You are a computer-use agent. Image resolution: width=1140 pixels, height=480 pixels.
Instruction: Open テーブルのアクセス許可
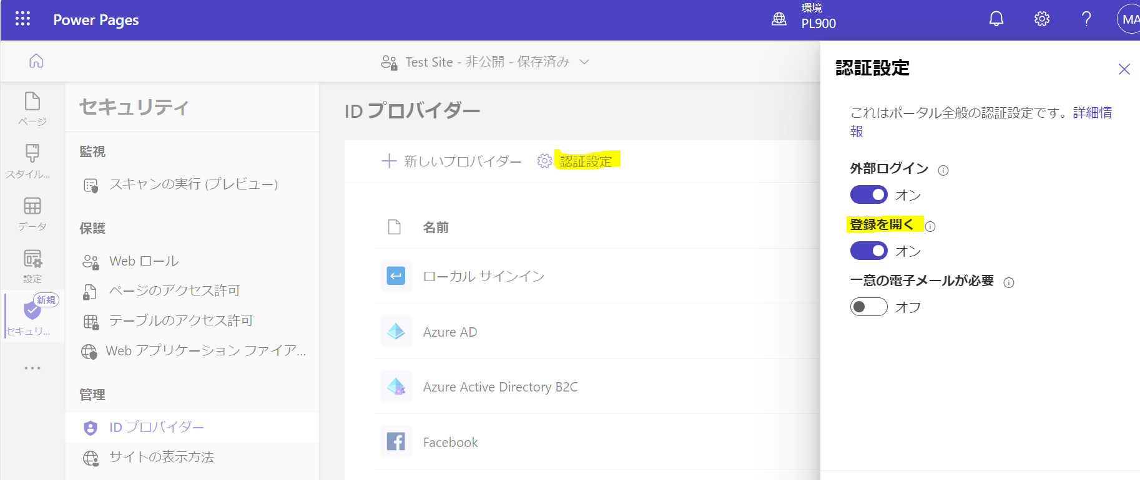click(x=181, y=320)
